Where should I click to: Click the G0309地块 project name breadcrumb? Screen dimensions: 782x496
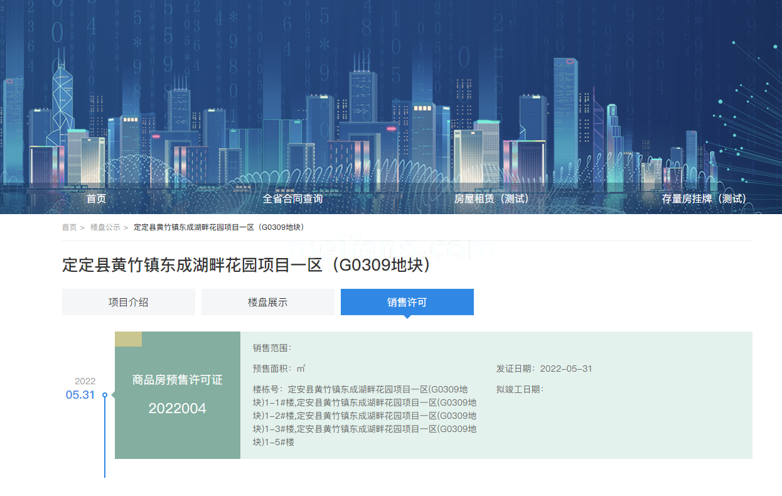coord(219,227)
